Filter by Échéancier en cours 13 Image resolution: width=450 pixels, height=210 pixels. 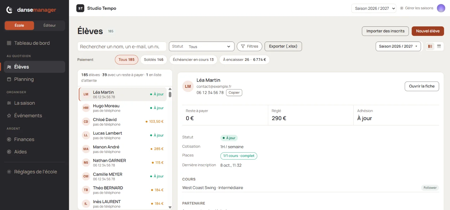tap(193, 60)
